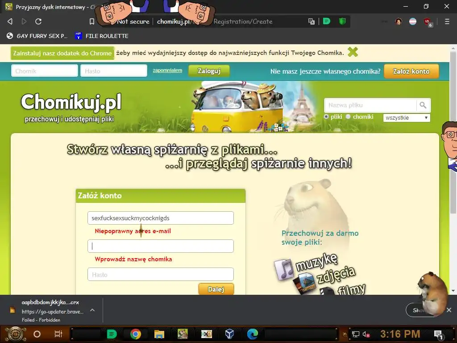Click the address bar URL chomikuj.pl

[174, 21]
